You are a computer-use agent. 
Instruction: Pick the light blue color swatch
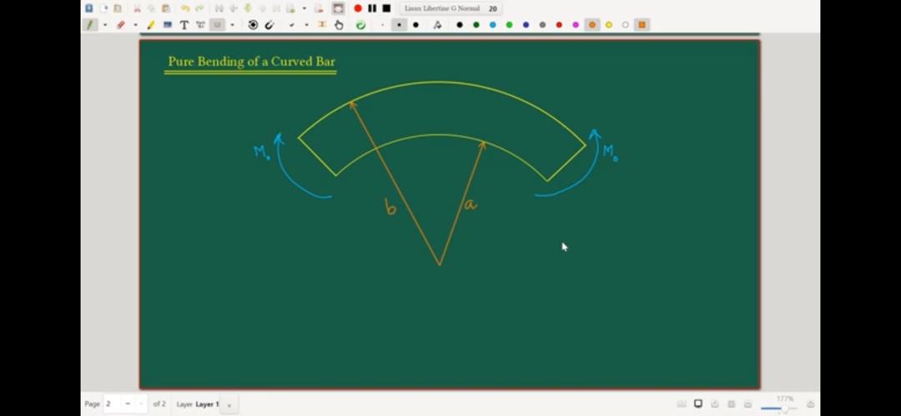click(x=492, y=25)
